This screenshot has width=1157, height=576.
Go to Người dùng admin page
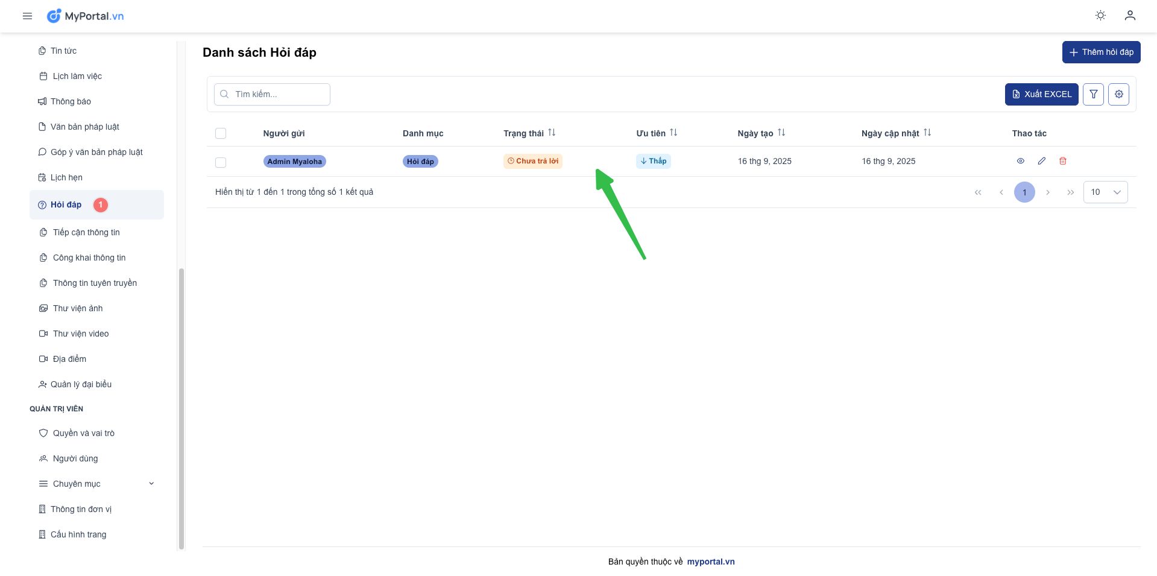pos(75,458)
